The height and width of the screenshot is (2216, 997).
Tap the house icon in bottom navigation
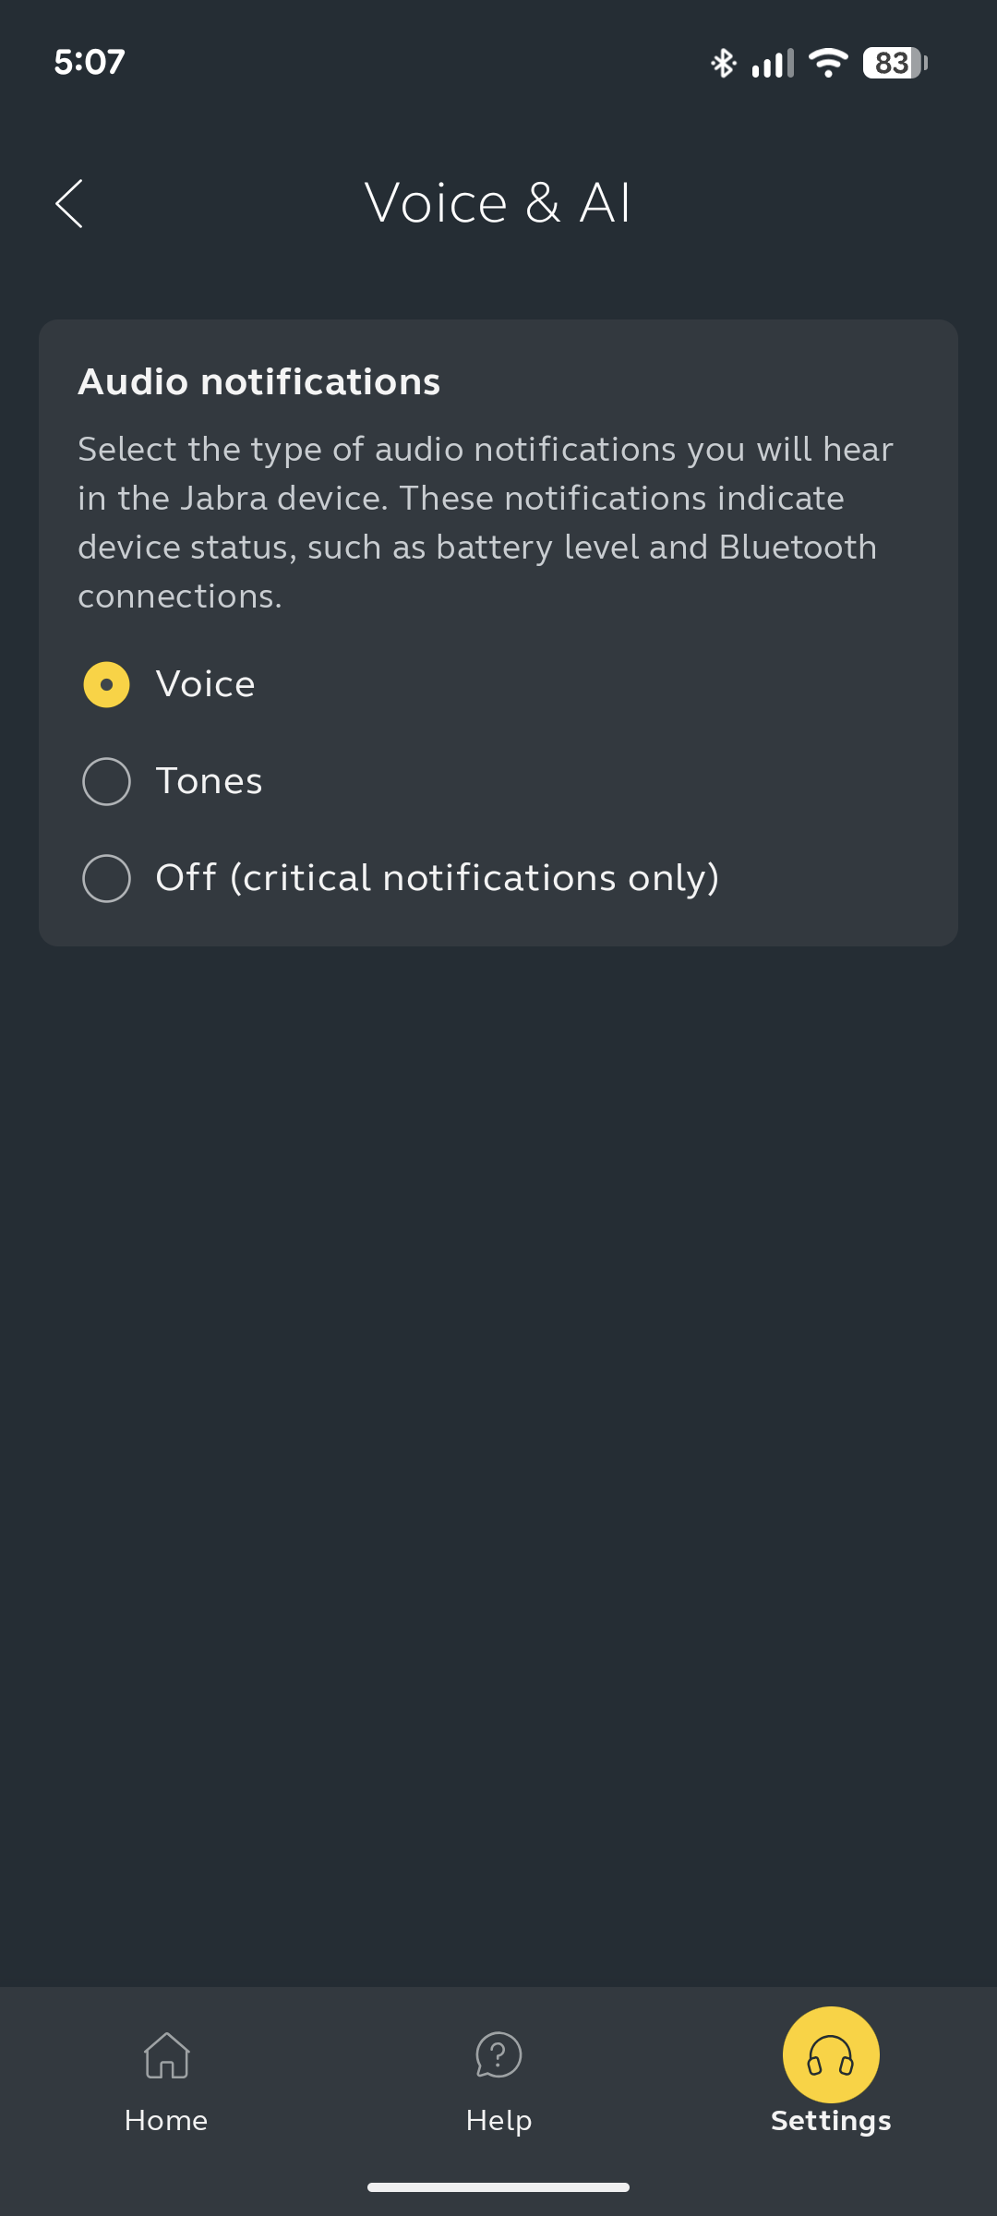click(166, 2055)
